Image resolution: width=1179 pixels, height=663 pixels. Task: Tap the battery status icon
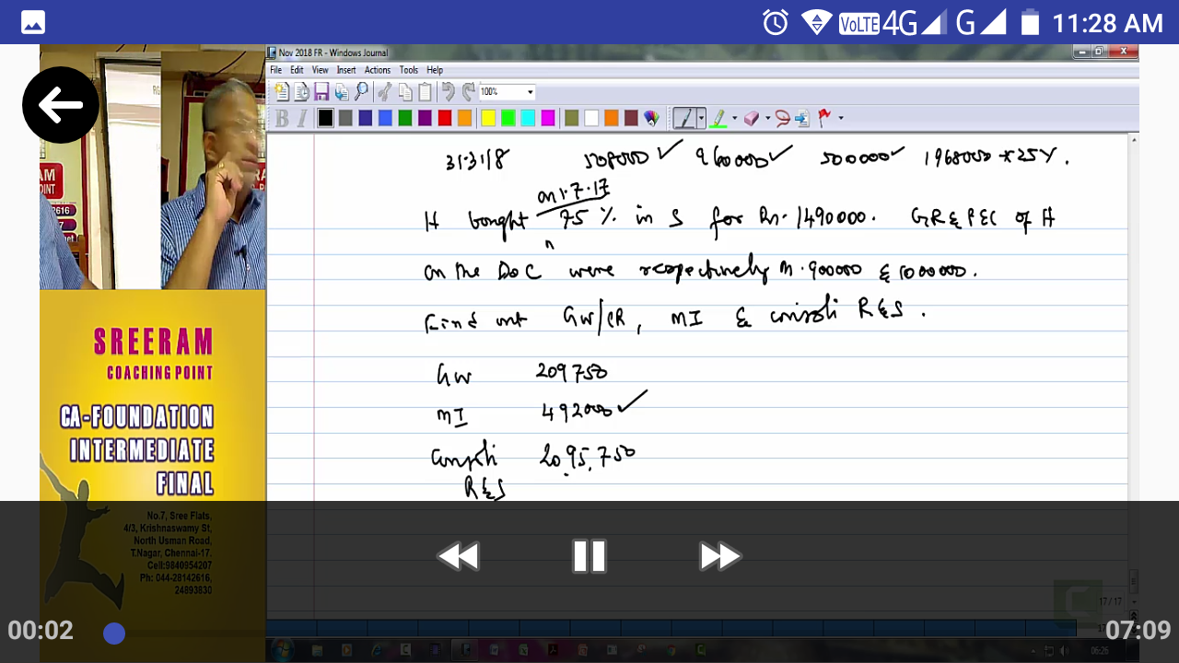[1030, 22]
